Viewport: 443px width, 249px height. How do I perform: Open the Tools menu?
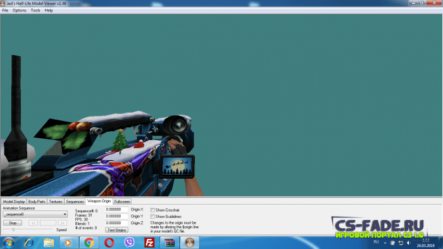35,11
